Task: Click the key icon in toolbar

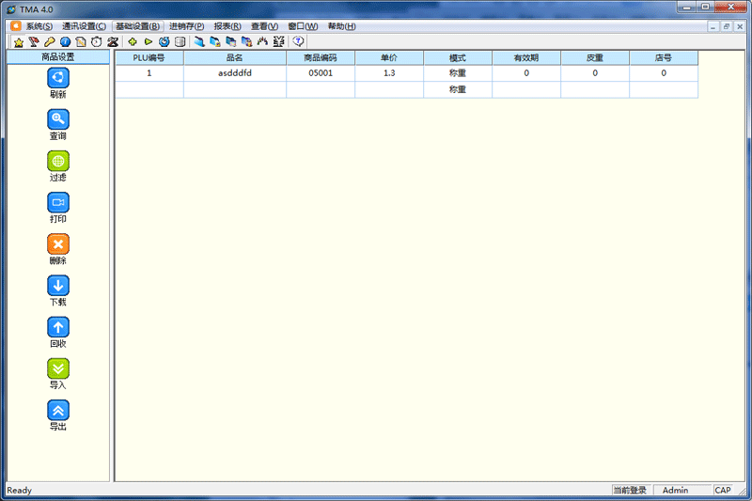Action: click(x=49, y=42)
